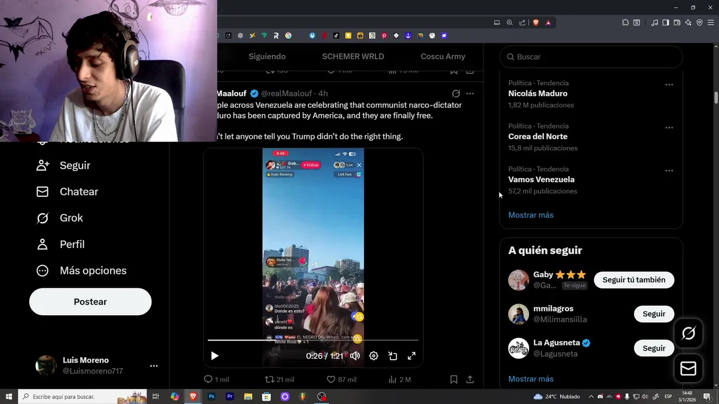Show hidden system tray icons chevron
719x404 pixels.
point(591,397)
